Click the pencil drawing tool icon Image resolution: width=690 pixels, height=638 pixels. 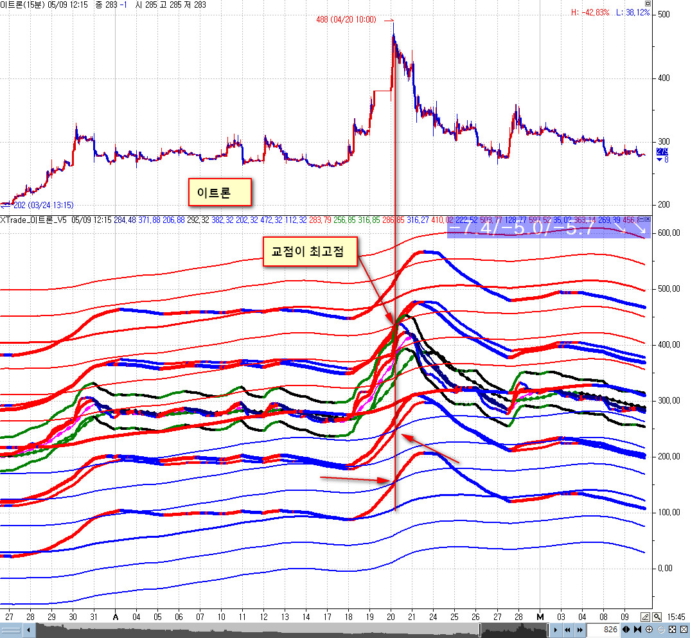645,616
